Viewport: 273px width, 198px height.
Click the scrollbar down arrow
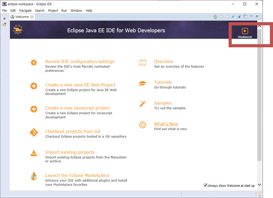pos(260,185)
